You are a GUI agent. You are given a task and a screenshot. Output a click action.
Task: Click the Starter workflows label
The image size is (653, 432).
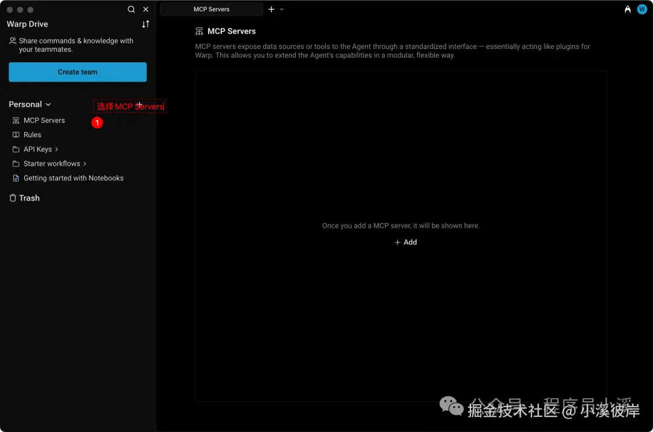click(x=51, y=164)
